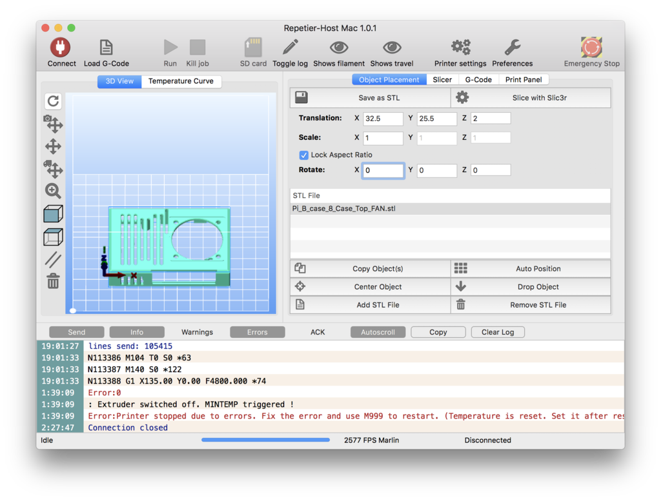Switch to wireframe cube view
The width and height of the screenshot is (661, 501).
click(x=53, y=237)
